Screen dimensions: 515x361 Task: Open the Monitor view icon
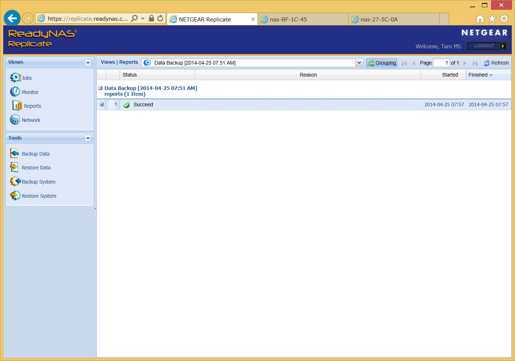tap(15, 92)
